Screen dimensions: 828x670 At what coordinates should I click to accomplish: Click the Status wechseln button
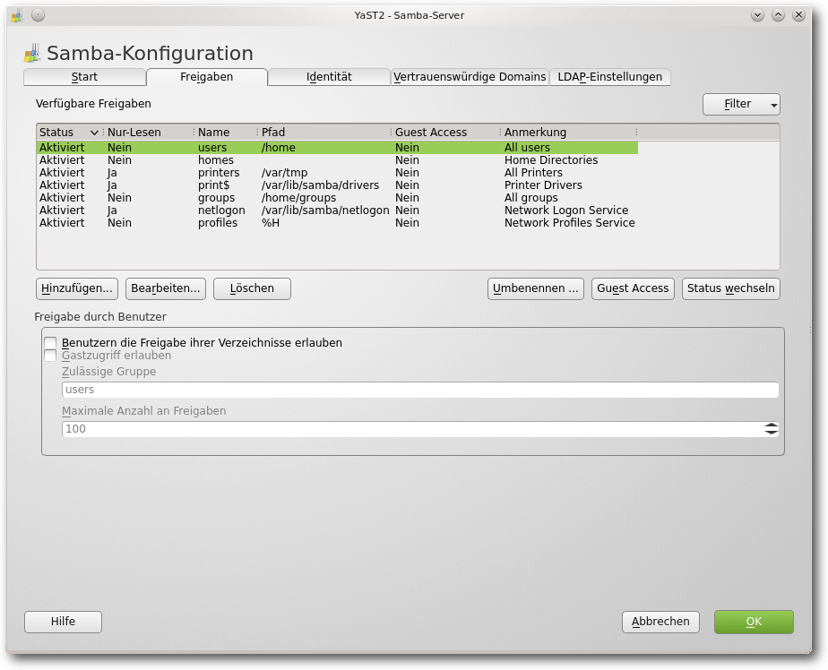pos(731,288)
